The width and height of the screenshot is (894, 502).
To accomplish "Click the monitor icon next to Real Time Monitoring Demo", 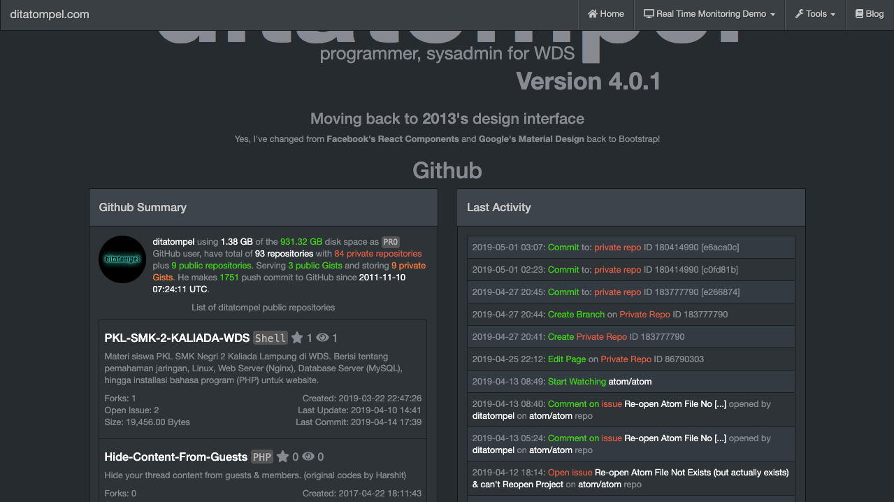I will (x=651, y=13).
